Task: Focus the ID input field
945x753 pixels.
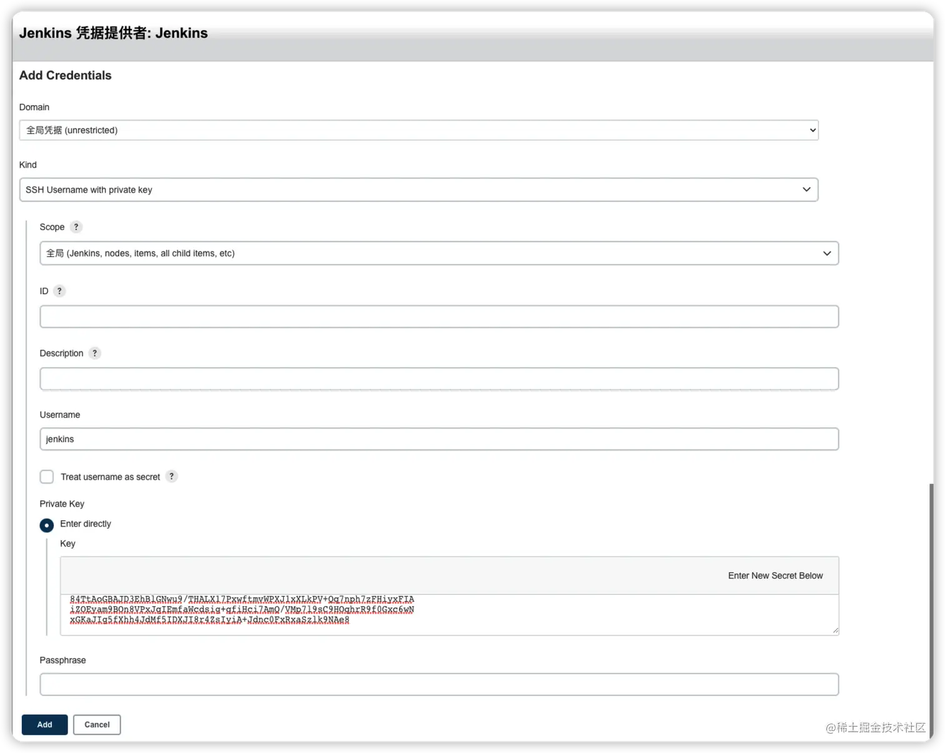Action: [x=439, y=316]
